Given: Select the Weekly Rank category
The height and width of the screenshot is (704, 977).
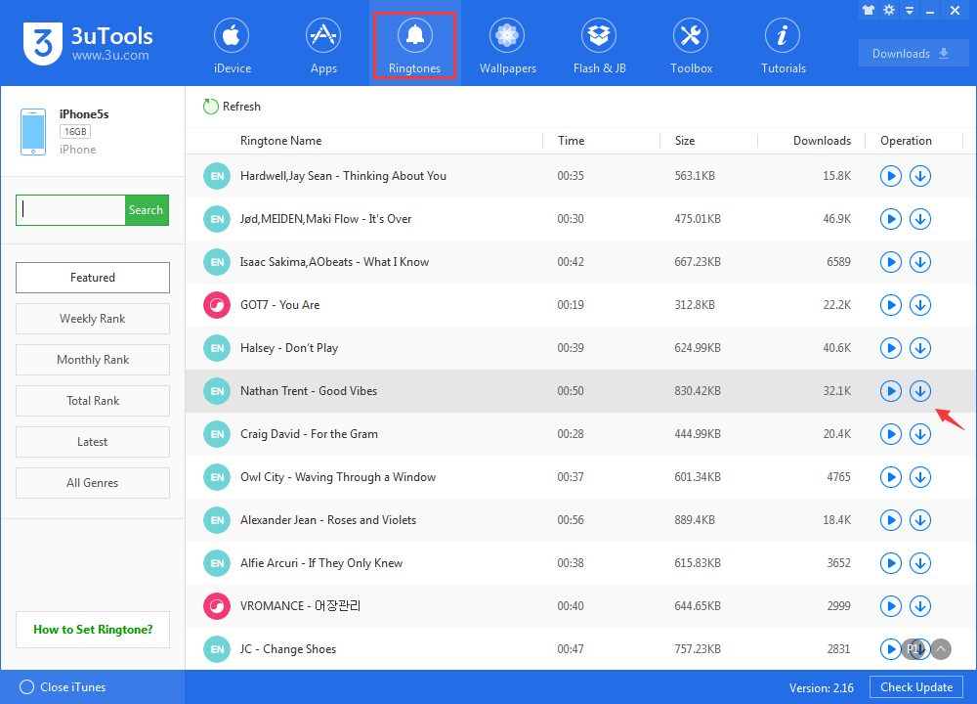Looking at the screenshot, I should pyautogui.click(x=93, y=319).
